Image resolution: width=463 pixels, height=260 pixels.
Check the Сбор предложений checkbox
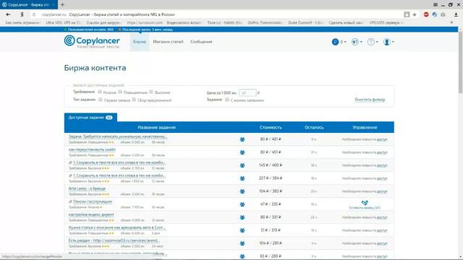click(x=134, y=100)
